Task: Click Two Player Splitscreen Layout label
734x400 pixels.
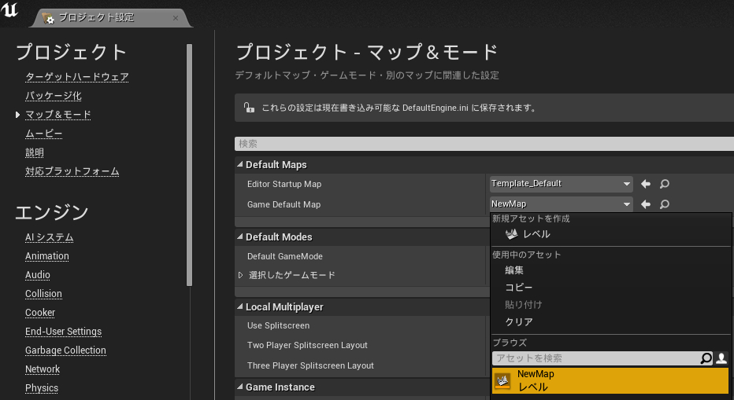Action: pyautogui.click(x=307, y=345)
